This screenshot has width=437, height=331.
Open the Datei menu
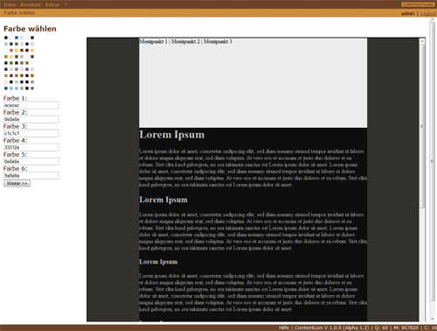click(x=10, y=4)
